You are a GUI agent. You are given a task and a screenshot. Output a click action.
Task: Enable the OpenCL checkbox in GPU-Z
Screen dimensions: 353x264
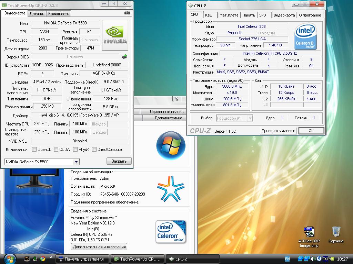coord(34,149)
